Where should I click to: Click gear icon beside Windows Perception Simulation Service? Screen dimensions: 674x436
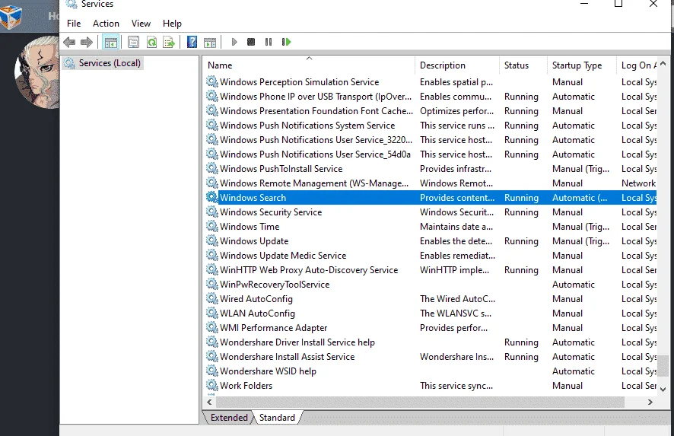[x=212, y=81]
